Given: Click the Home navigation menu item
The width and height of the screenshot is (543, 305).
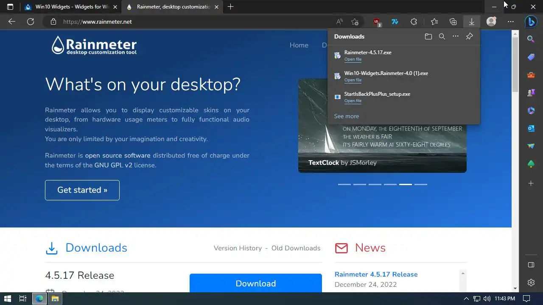Looking at the screenshot, I should pos(299,45).
